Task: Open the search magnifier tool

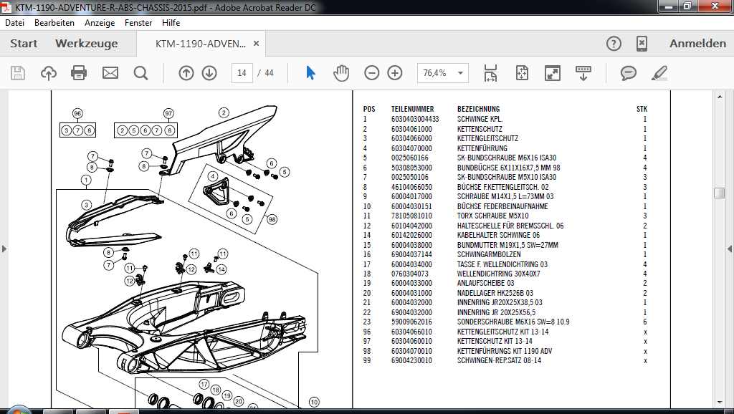Action: click(x=140, y=73)
